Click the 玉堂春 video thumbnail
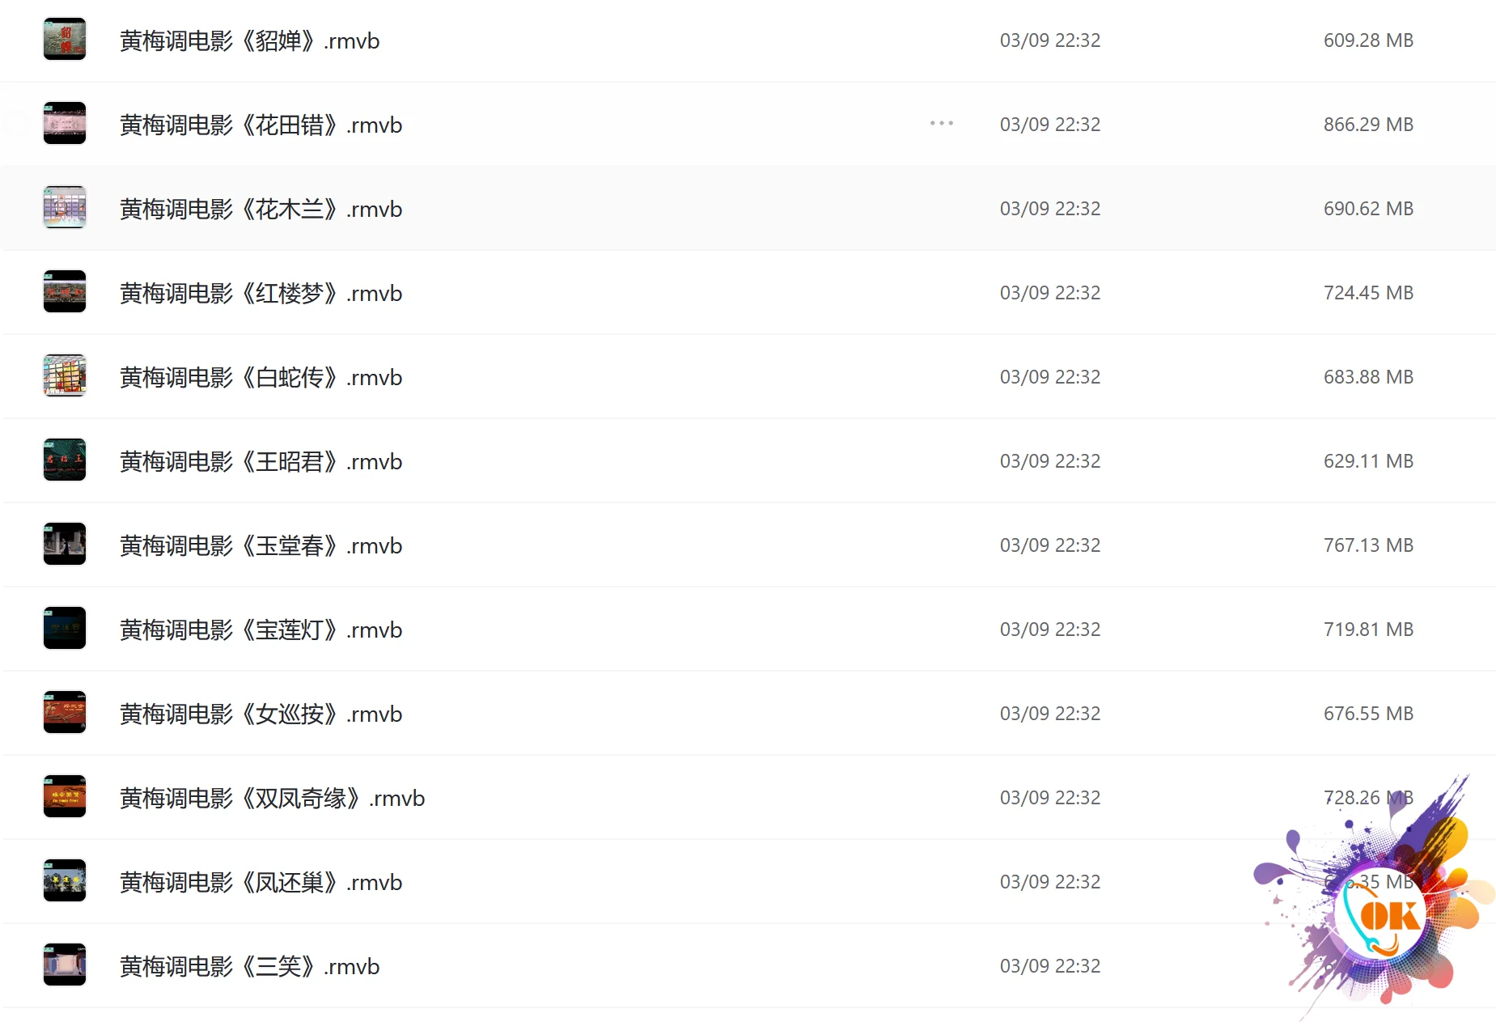 [x=65, y=545]
